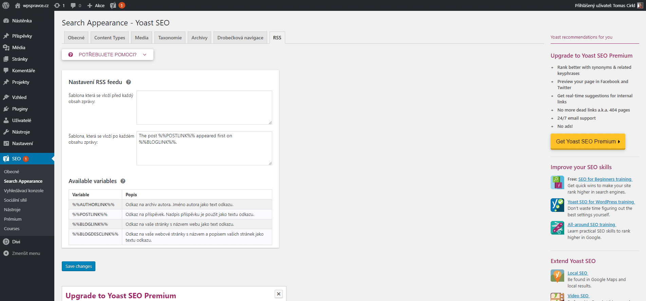The height and width of the screenshot is (301, 646).
Task: Click the Nástěnka dashboard icon
Action: coord(6,21)
